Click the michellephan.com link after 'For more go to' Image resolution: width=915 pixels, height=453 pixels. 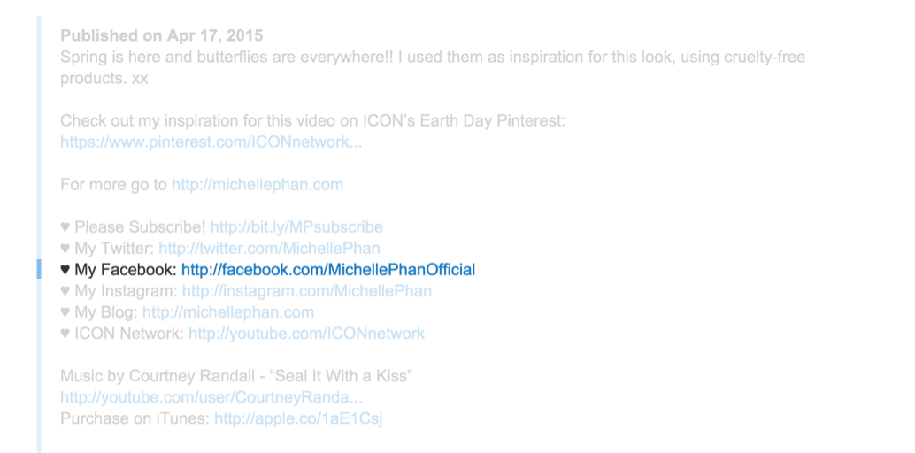258,185
